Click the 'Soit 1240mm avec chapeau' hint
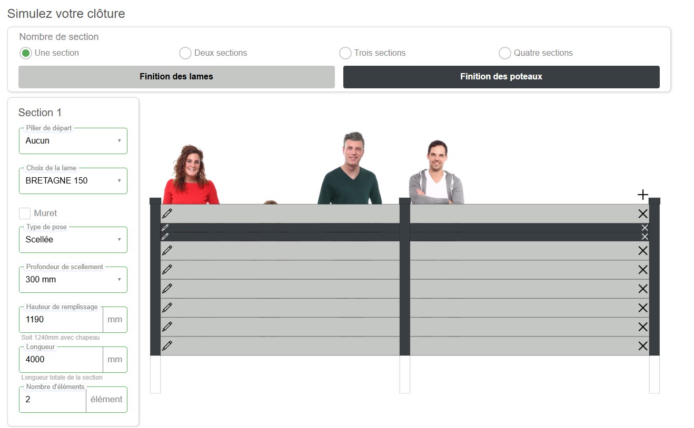Viewport: 694px width, 428px height. click(61, 338)
